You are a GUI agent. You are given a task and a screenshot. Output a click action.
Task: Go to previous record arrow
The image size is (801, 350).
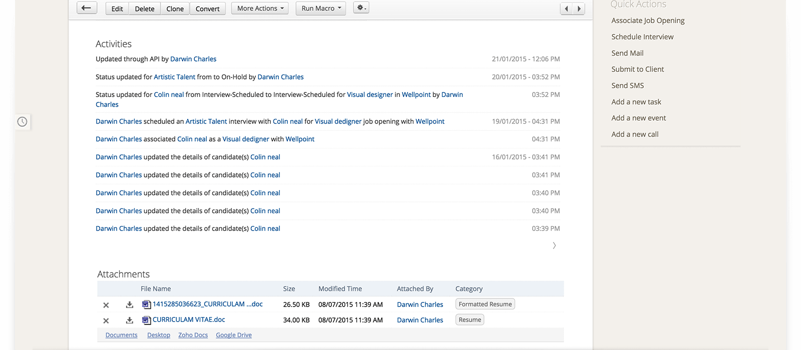click(566, 8)
